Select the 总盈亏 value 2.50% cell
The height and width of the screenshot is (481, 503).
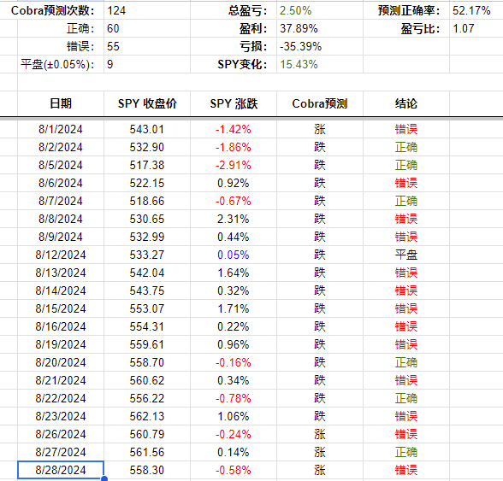tap(320, 10)
